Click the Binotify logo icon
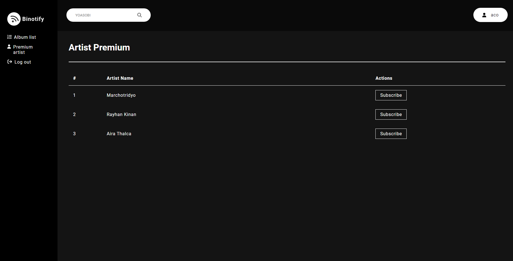Screen dimensions: 513x261 click(14, 19)
